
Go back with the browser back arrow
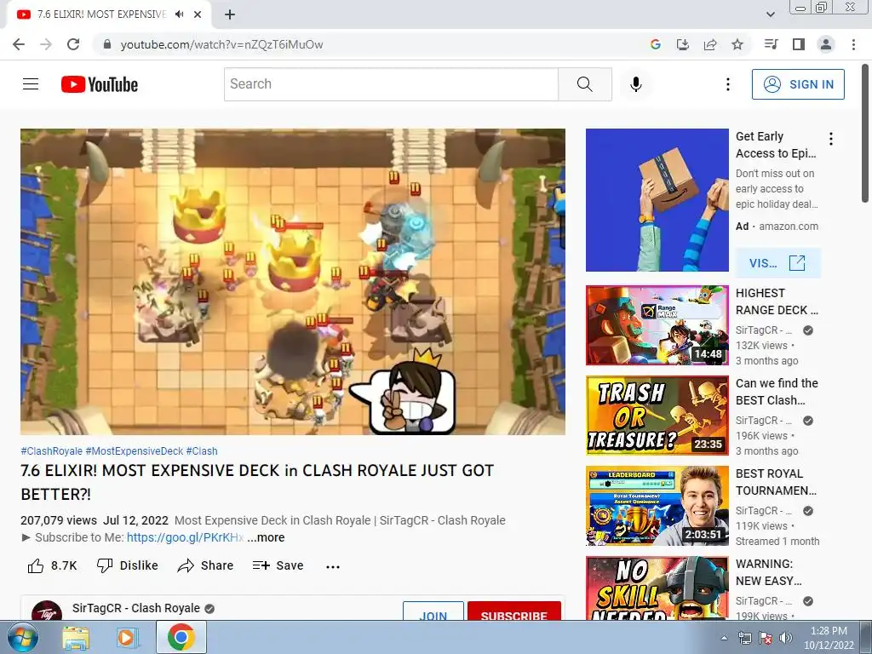coord(19,44)
